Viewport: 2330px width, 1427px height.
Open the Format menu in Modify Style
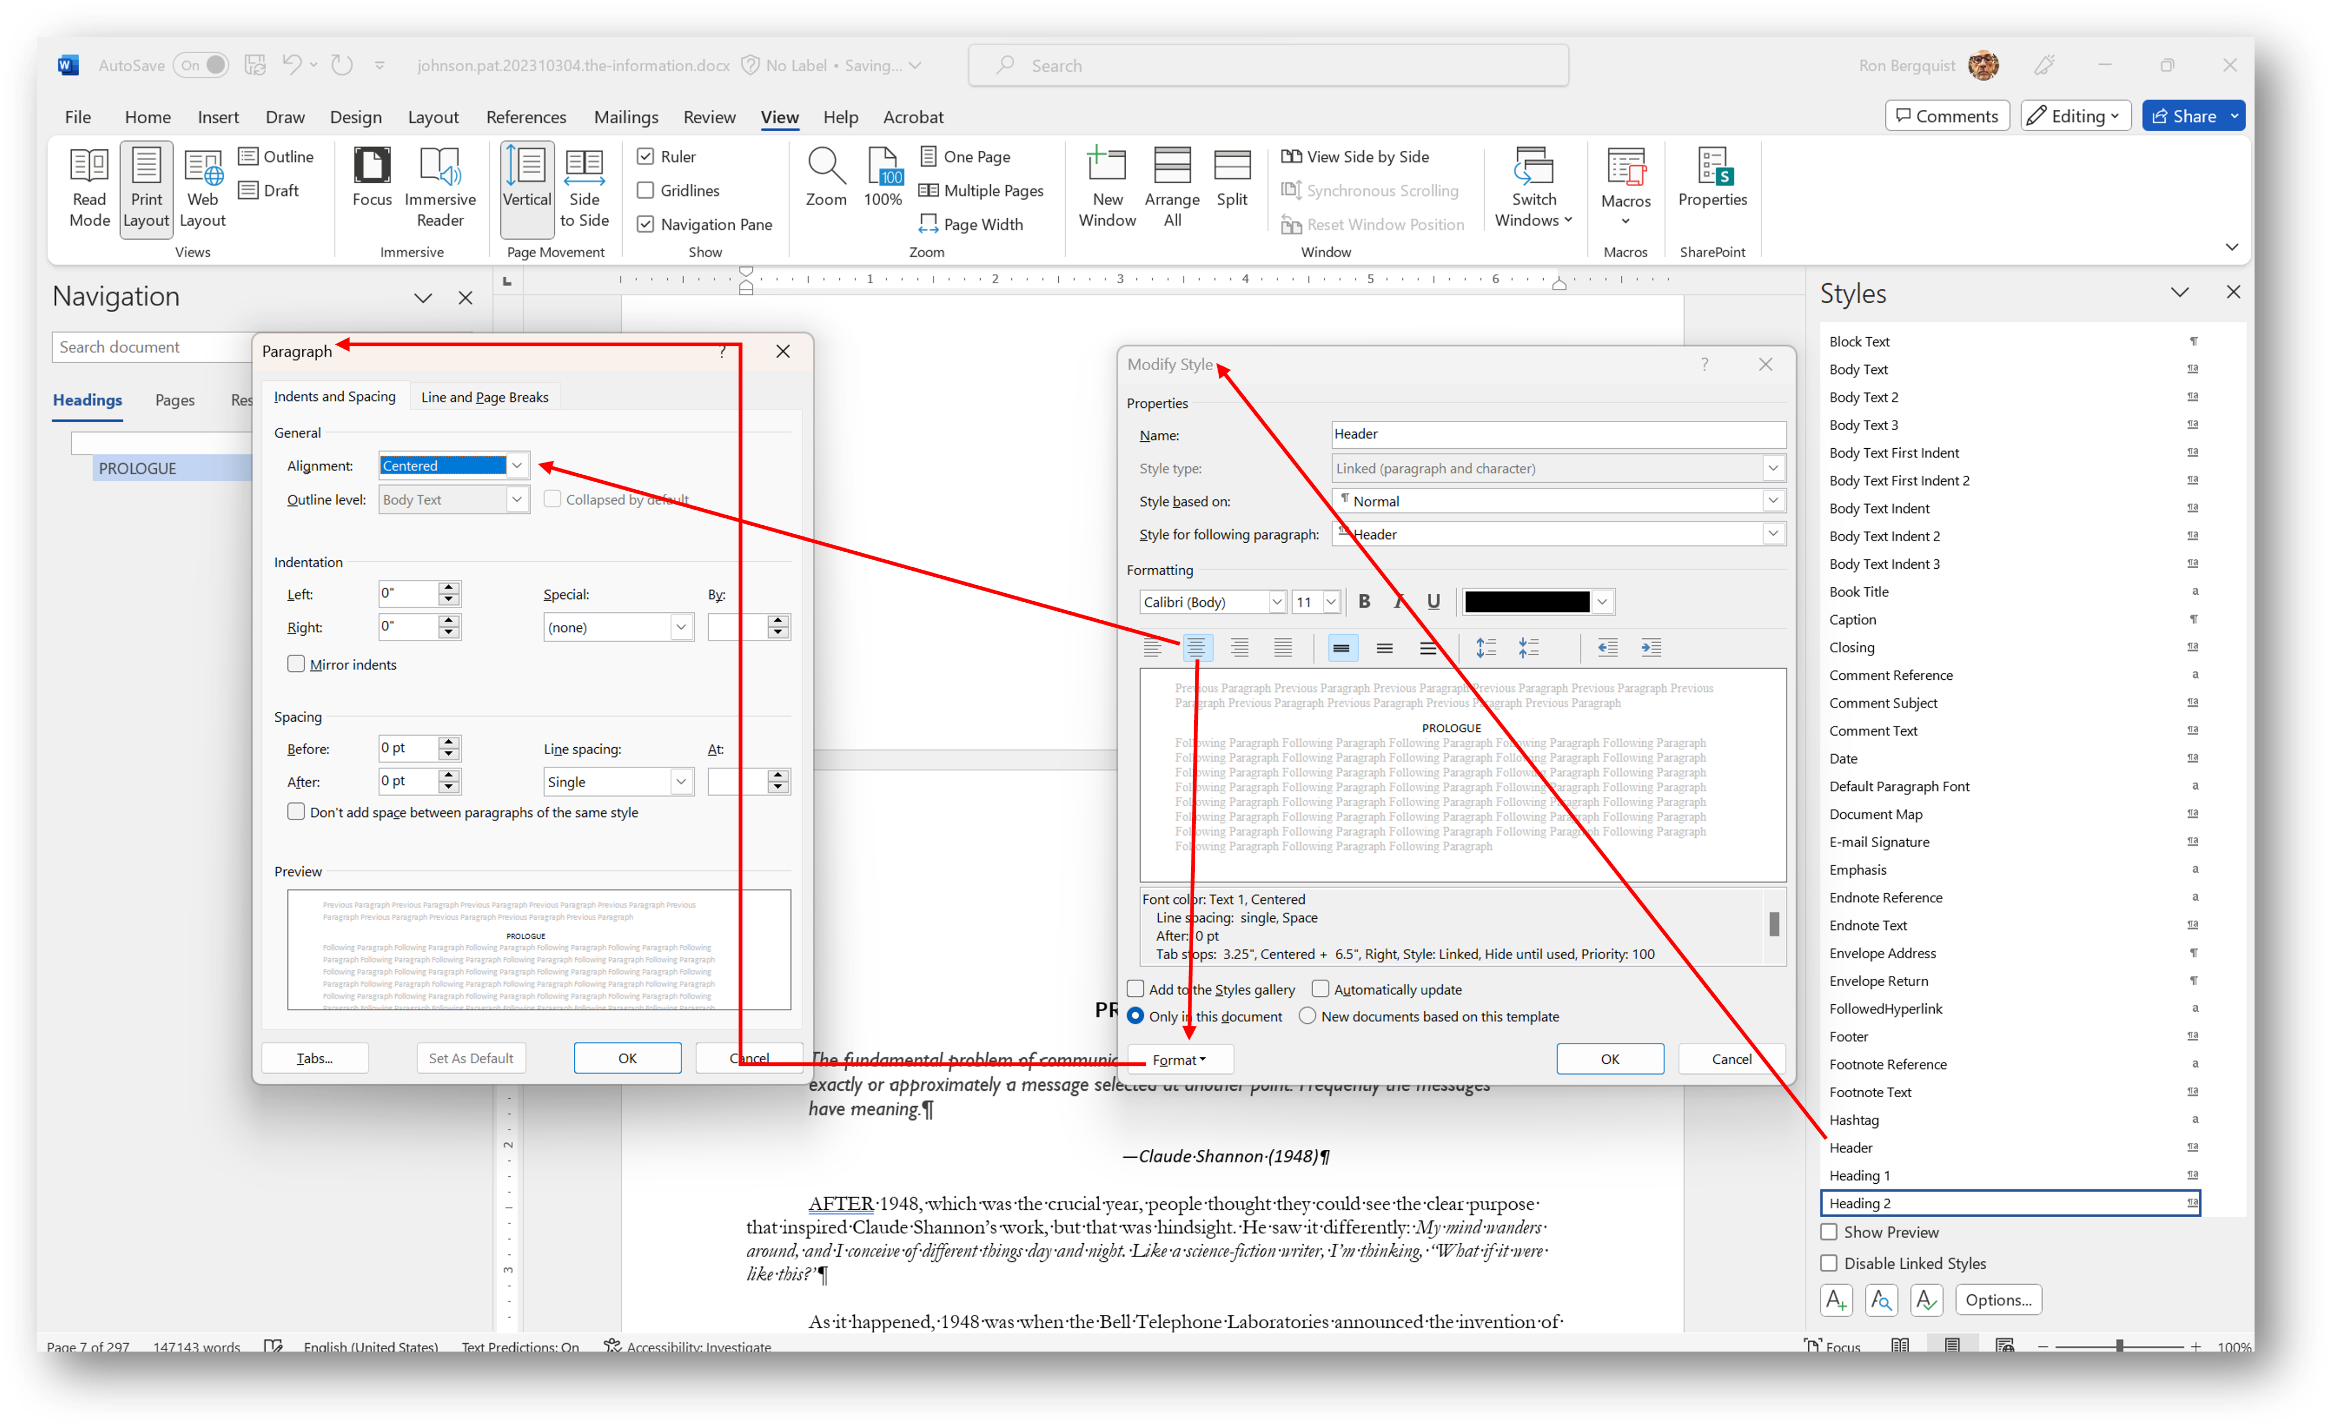[x=1179, y=1058]
